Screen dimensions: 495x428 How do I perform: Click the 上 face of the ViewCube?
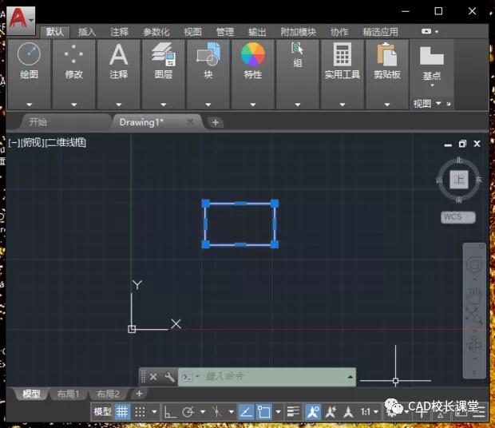pos(459,179)
